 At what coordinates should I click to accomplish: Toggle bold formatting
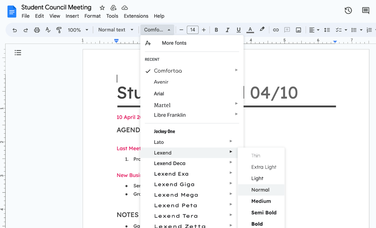coord(216,30)
